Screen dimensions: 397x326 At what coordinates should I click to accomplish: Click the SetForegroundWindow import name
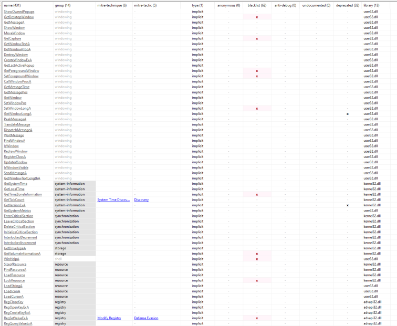tap(21, 76)
